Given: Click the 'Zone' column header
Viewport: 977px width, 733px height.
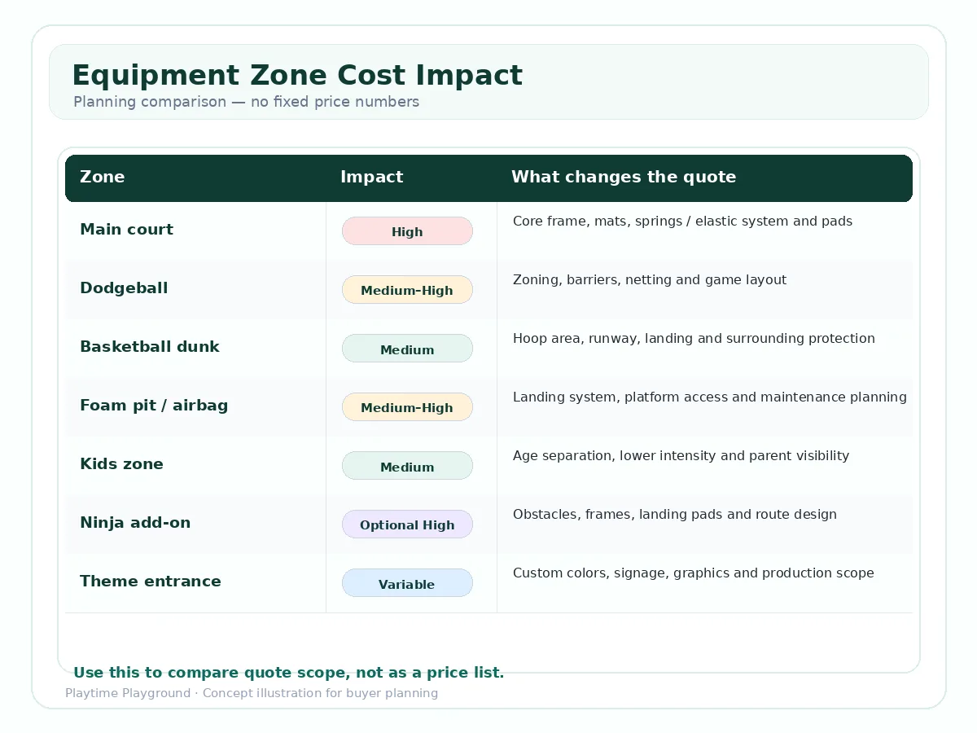Looking at the screenshot, I should click(x=103, y=177).
